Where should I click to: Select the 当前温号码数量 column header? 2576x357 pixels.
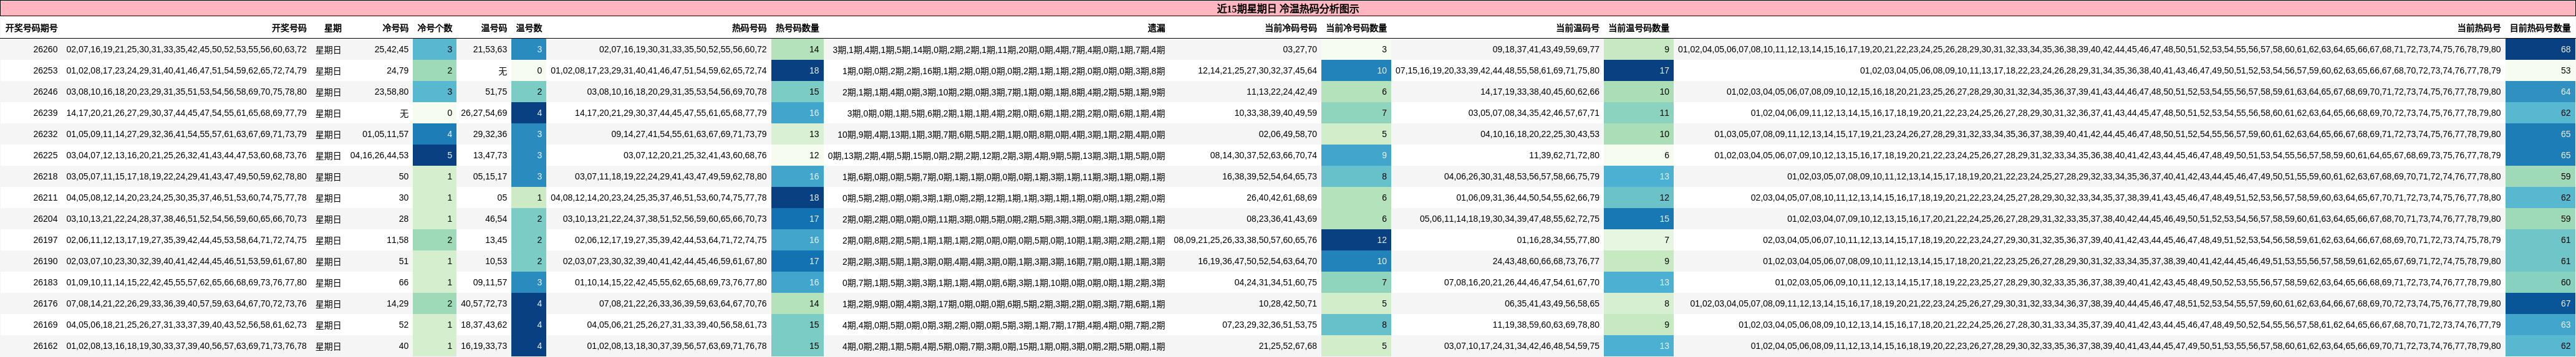click(x=1639, y=29)
